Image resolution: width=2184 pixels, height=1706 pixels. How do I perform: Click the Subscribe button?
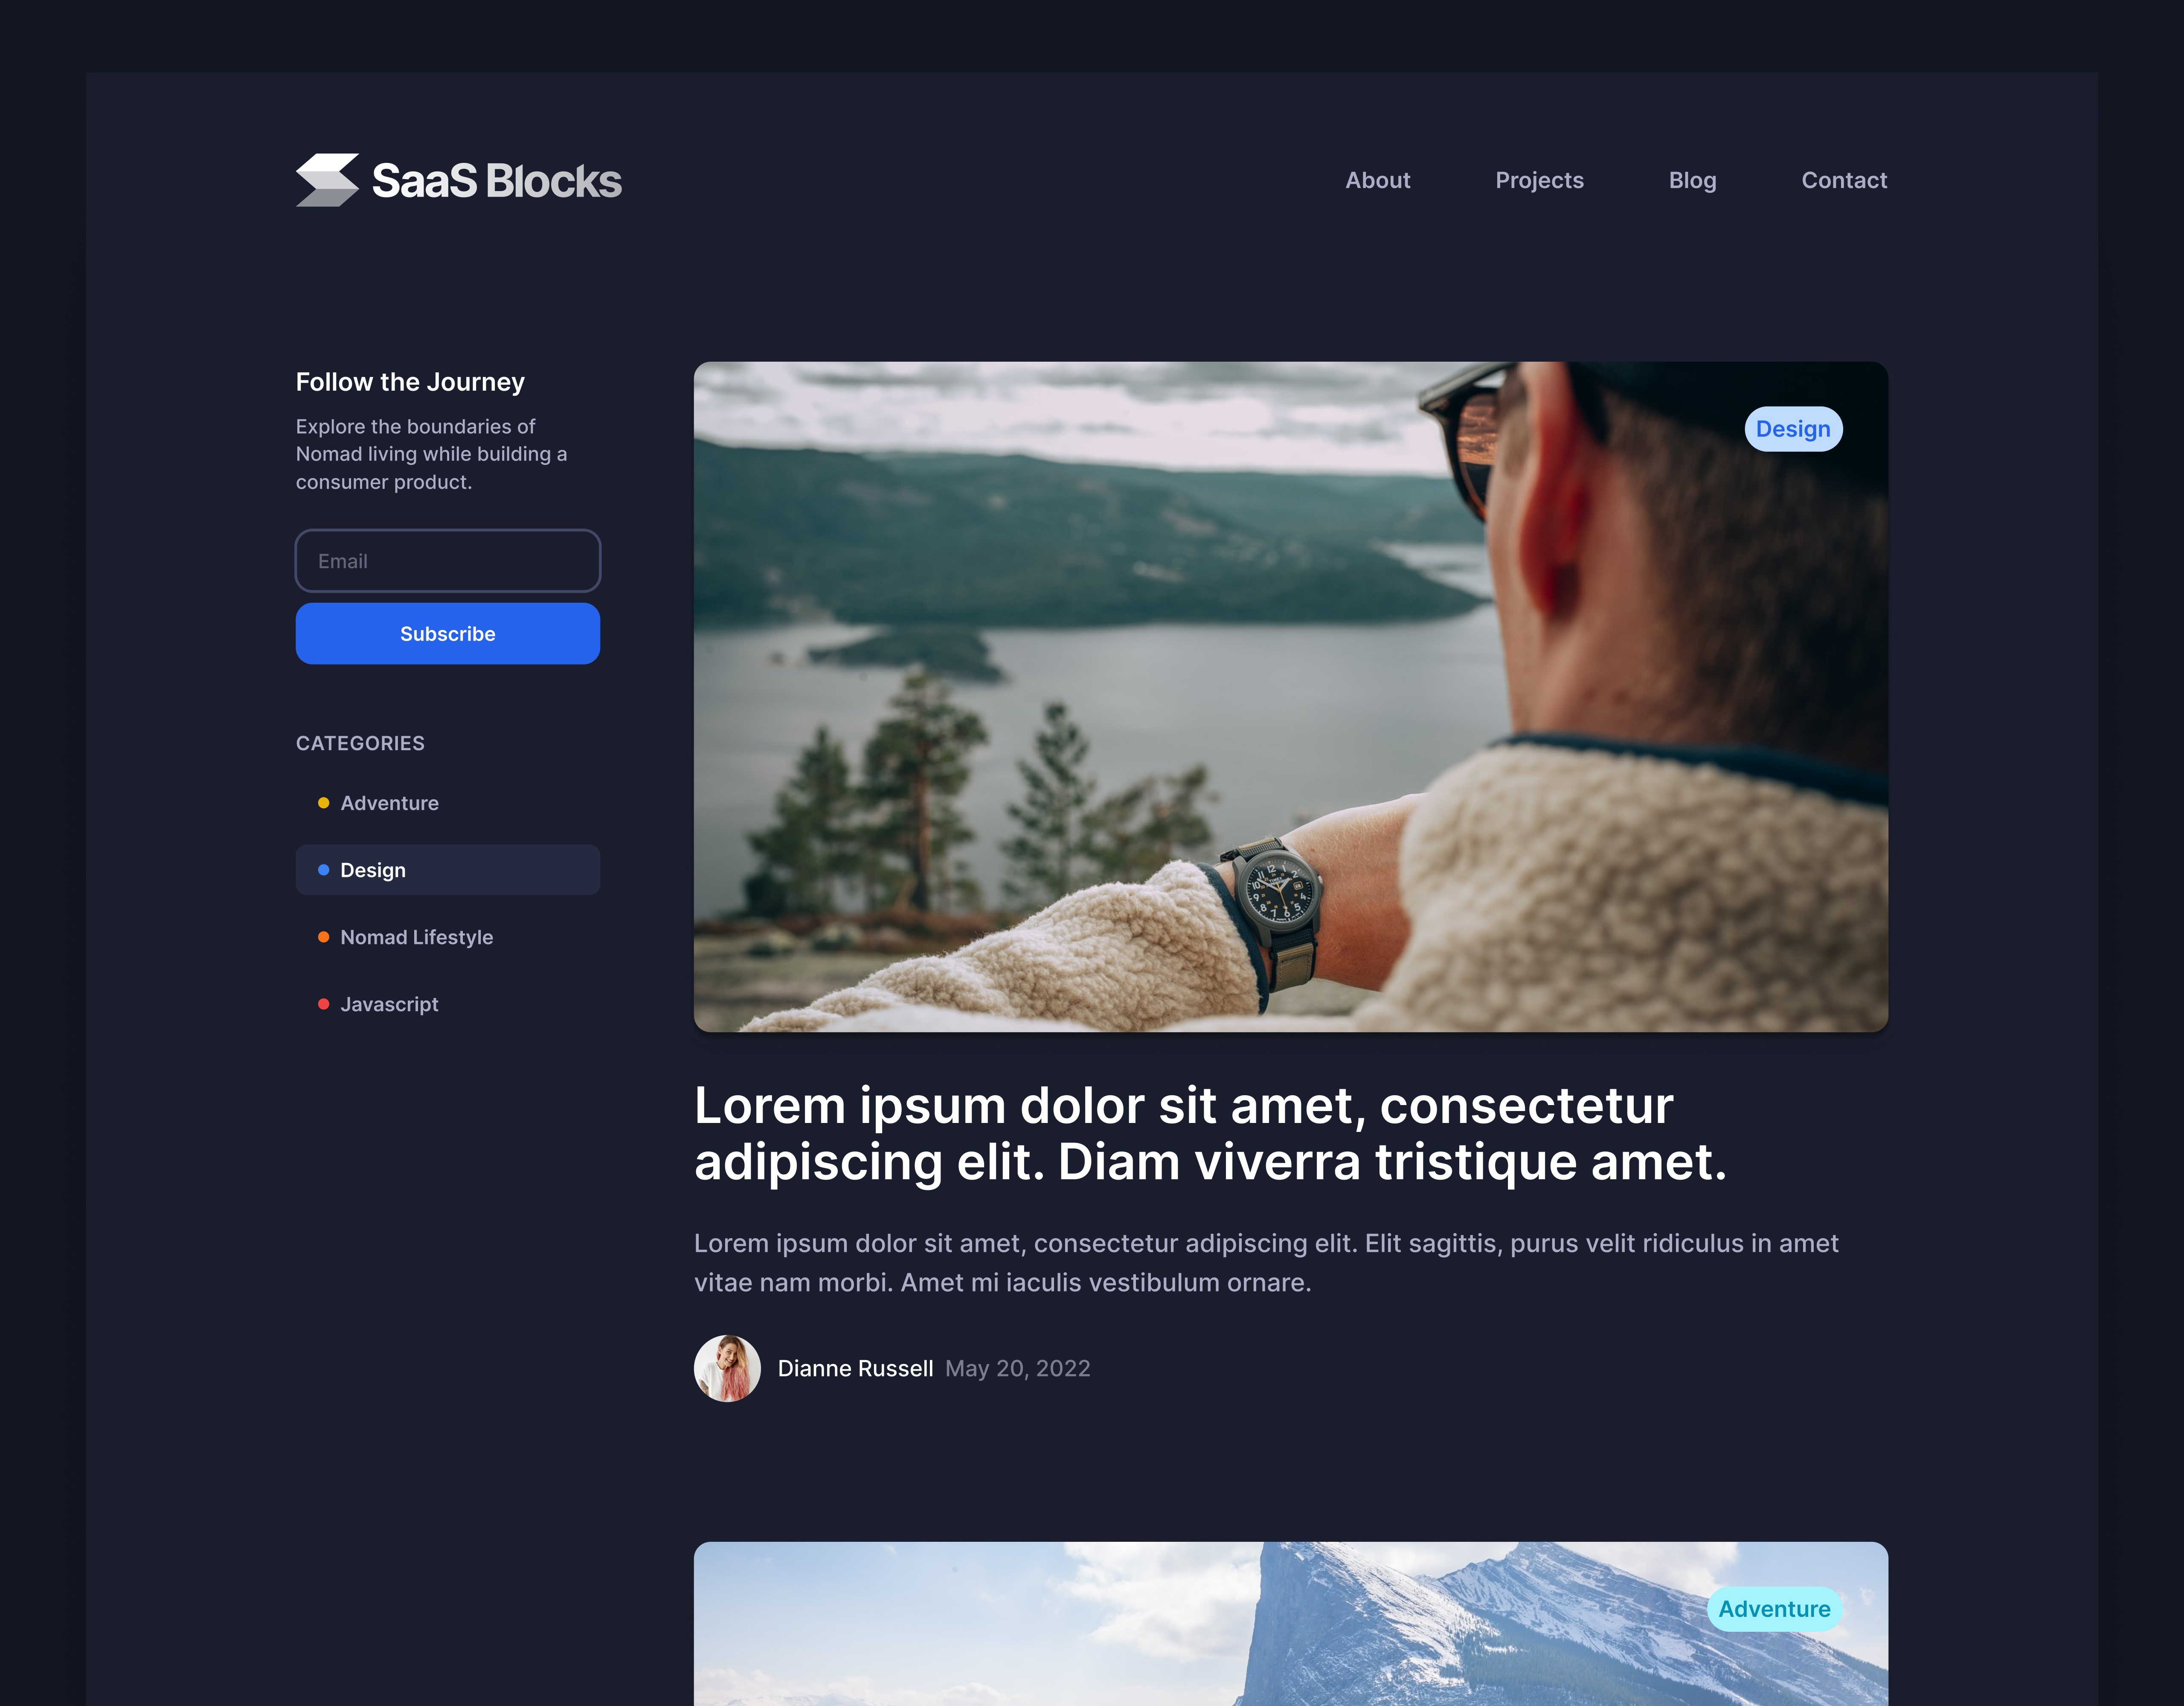(448, 633)
